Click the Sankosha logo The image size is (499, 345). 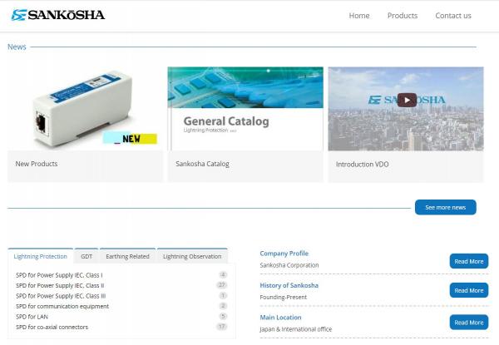[x=58, y=15]
